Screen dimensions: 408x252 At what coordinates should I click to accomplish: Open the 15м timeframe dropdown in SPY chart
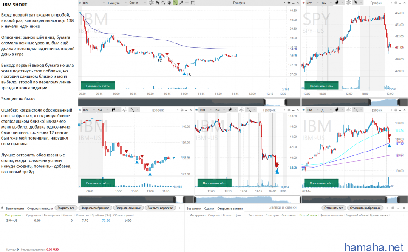pos(326,3)
